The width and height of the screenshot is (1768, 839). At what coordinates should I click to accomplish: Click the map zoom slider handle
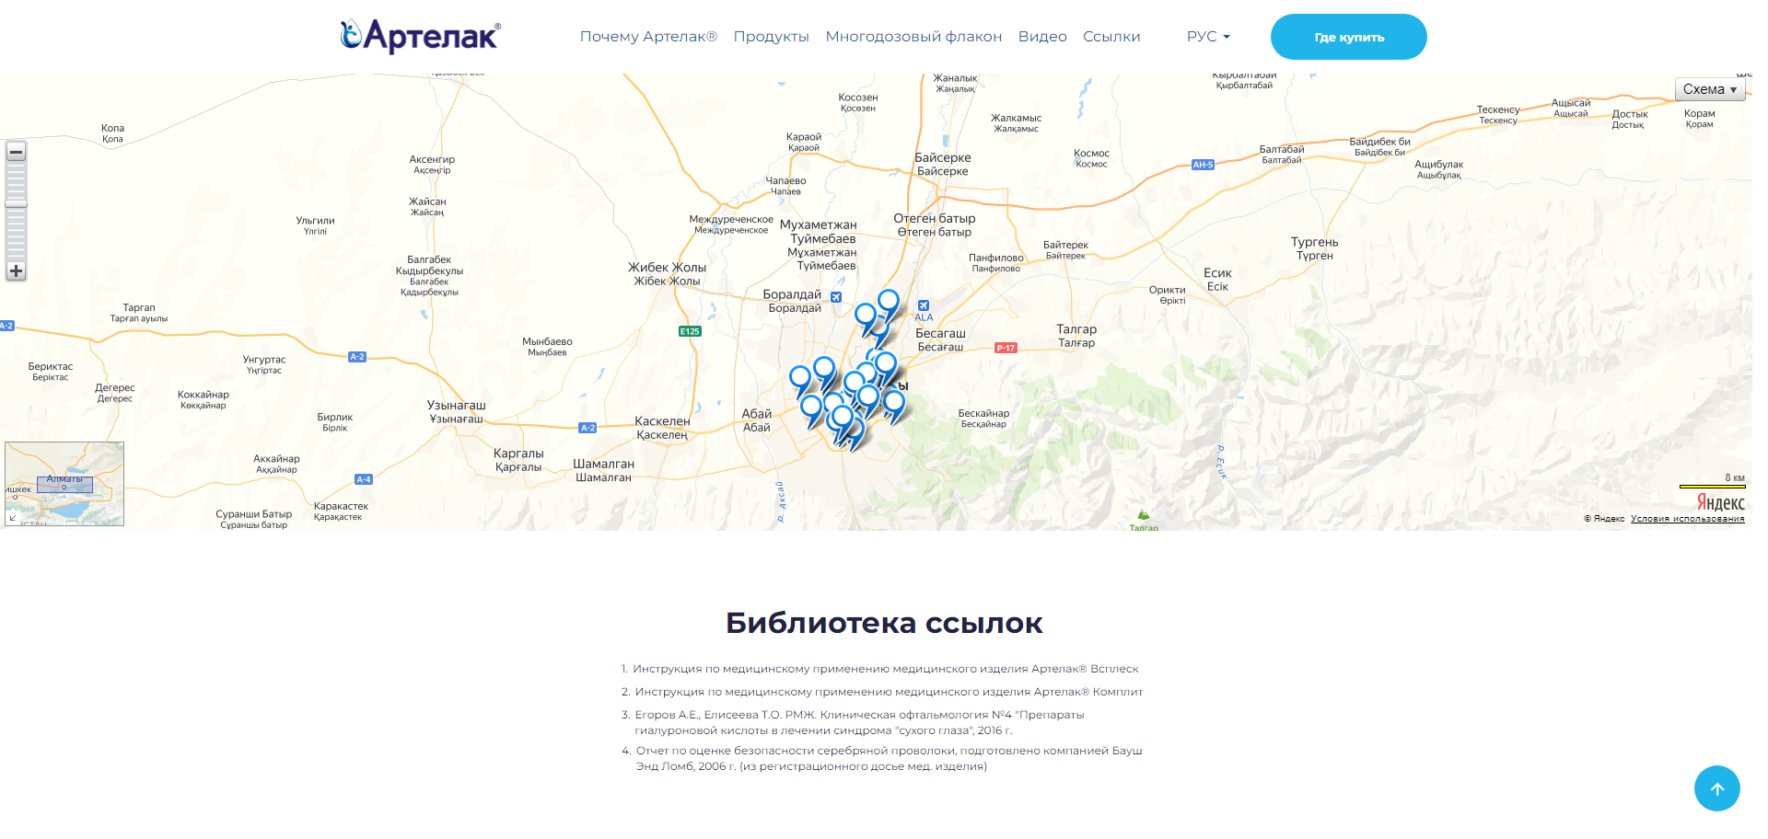pyautogui.click(x=16, y=204)
